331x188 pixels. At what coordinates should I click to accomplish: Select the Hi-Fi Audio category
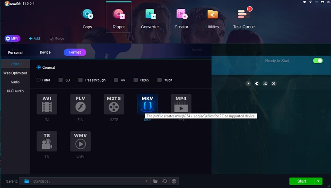pos(15,91)
